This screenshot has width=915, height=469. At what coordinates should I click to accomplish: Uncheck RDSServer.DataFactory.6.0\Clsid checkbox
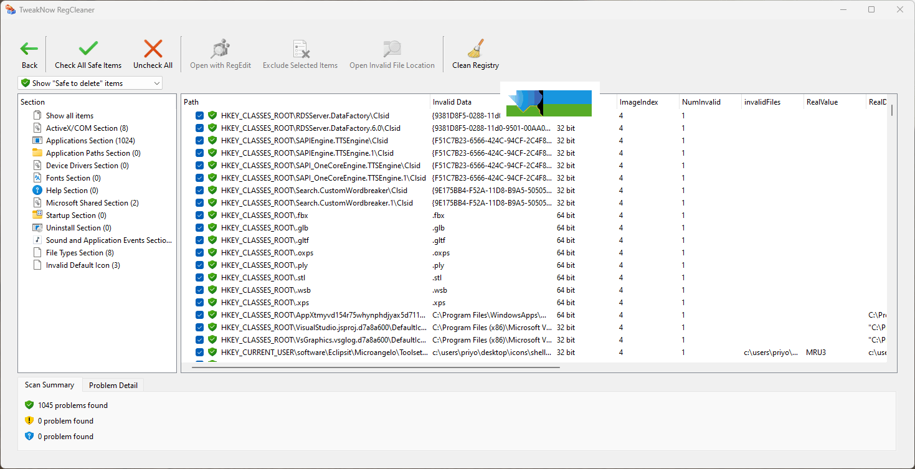[199, 128]
